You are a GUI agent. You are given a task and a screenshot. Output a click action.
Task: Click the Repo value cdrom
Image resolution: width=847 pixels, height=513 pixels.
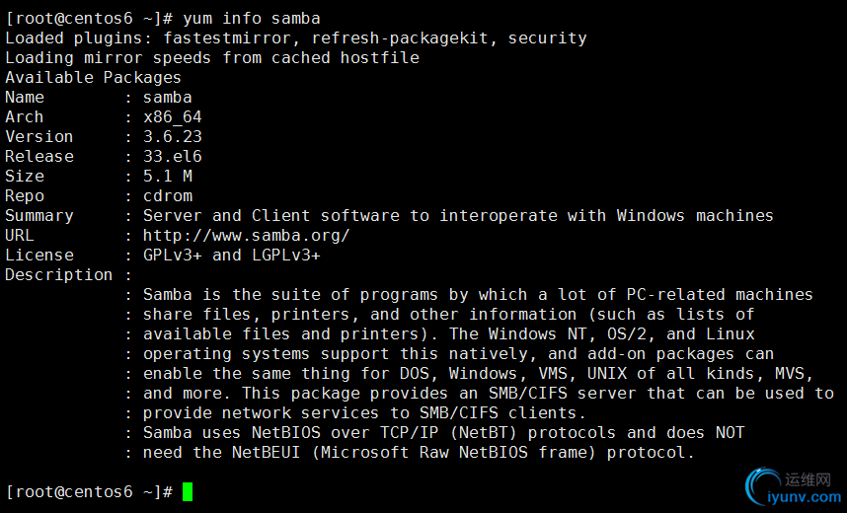(168, 196)
